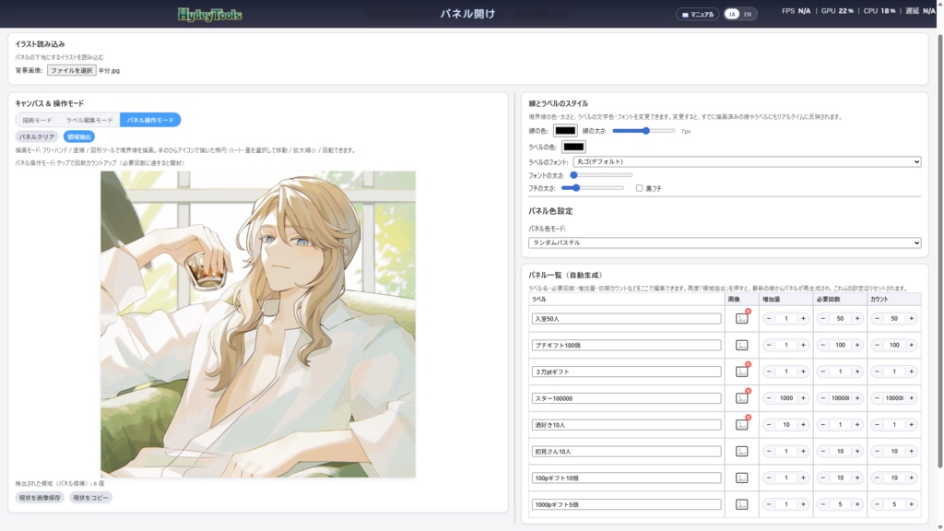The height and width of the screenshot is (531, 944).
Task: Click image icon for プチギフト100個 row
Action: point(742,345)
